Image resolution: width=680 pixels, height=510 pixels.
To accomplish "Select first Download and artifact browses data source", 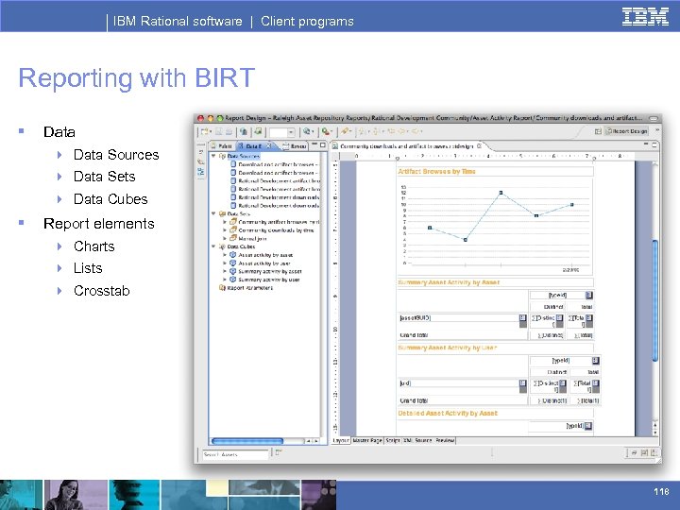I will point(275,164).
